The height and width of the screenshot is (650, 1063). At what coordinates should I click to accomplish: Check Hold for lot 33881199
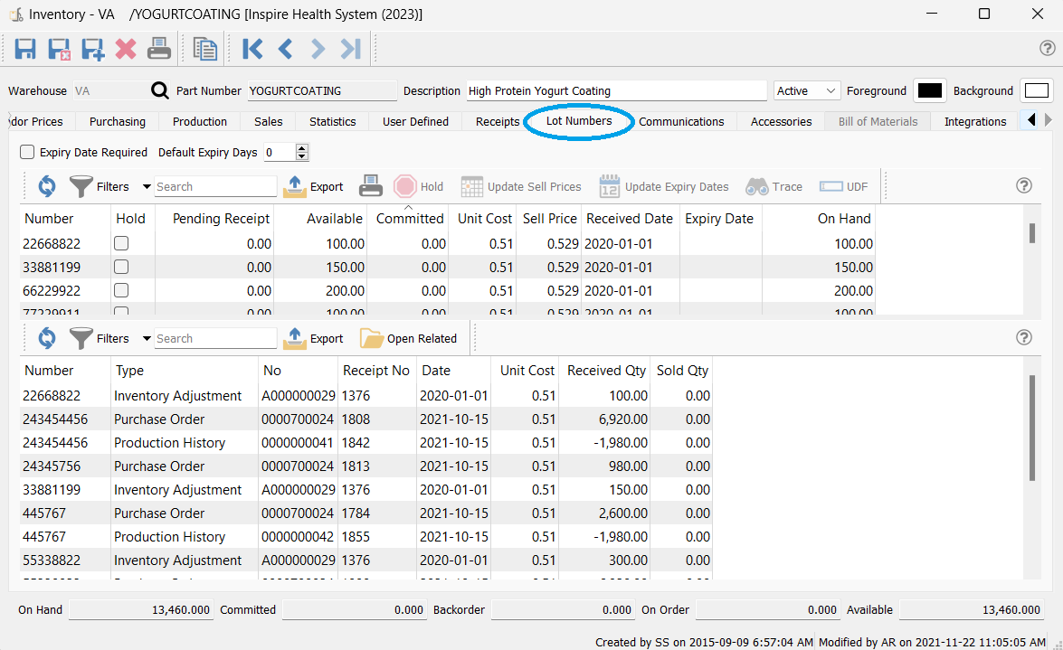(121, 267)
